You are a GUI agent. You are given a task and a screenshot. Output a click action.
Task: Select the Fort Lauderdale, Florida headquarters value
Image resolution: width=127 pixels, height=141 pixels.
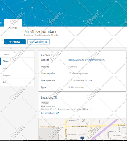pos(80,80)
